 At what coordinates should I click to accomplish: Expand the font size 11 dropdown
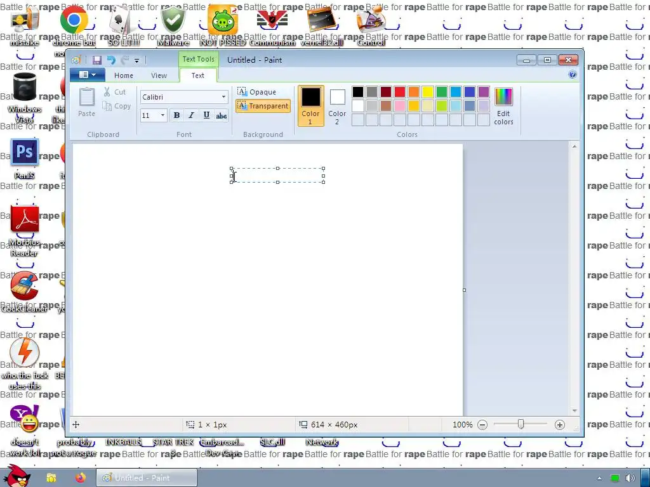(162, 115)
